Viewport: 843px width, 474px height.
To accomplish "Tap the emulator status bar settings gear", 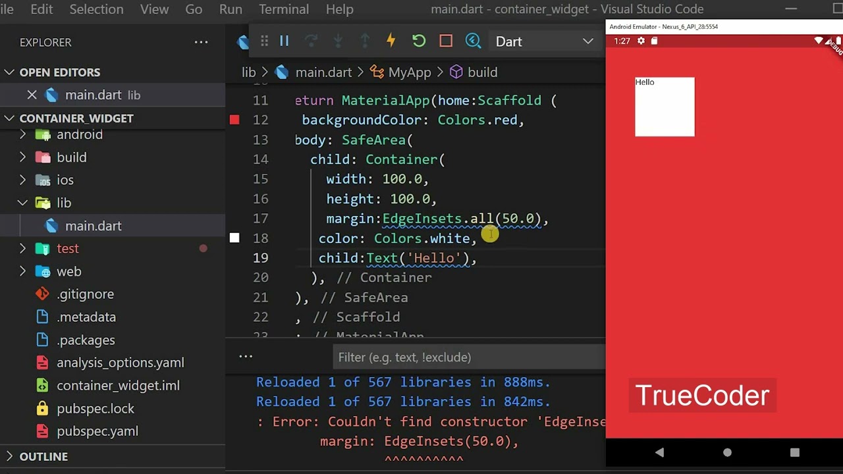I will (x=641, y=41).
